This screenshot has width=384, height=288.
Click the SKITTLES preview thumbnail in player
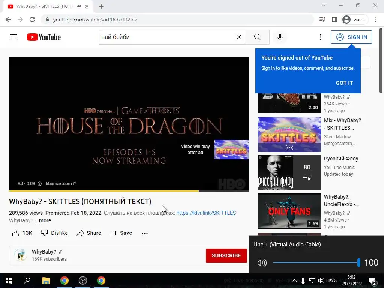click(x=232, y=150)
